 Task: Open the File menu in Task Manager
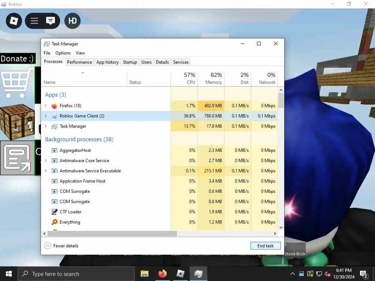click(x=47, y=53)
